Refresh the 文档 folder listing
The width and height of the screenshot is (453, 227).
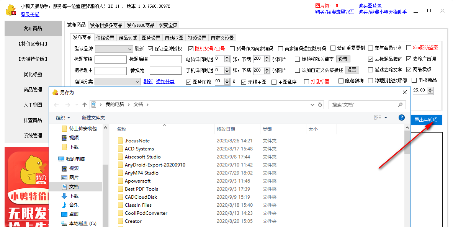(320, 105)
